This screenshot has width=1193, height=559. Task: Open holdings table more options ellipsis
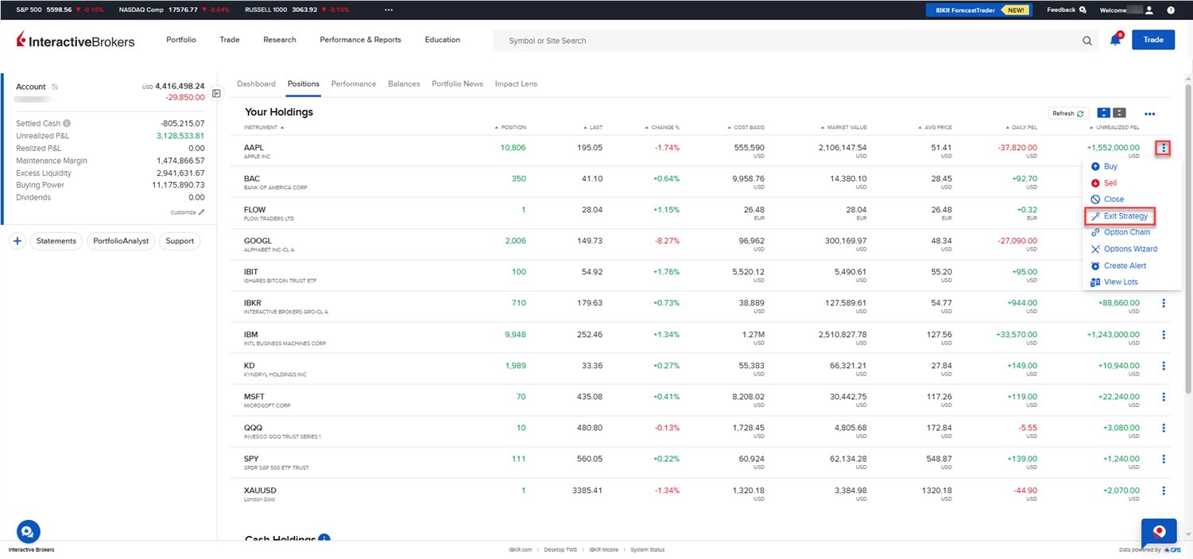coord(1149,114)
